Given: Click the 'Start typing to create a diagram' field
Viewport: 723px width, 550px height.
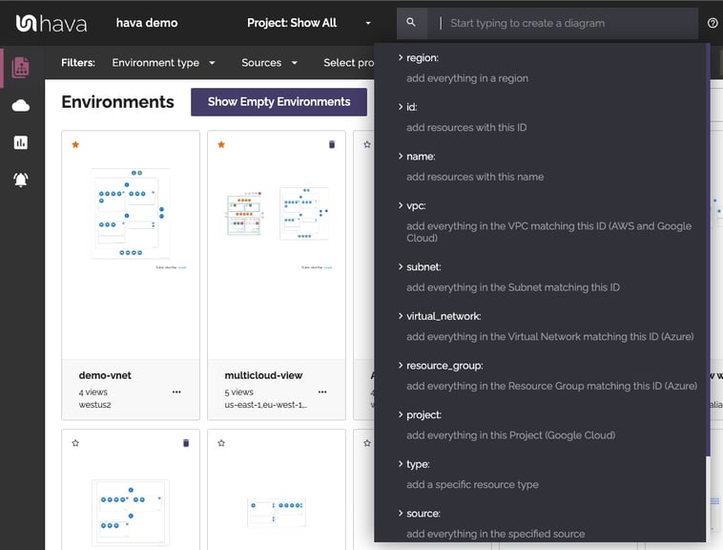Looking at the screenshot, I should [568, 23].
